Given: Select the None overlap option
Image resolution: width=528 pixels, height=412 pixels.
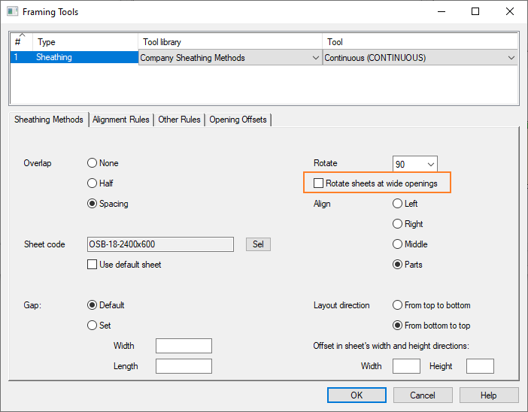Looking at the screenshot, I should 93,163.
